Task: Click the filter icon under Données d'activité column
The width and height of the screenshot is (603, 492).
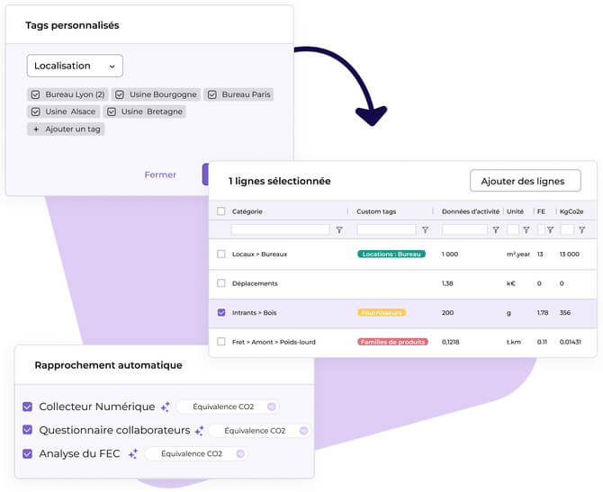Action: pyautogui.click(x=495, y=230)
